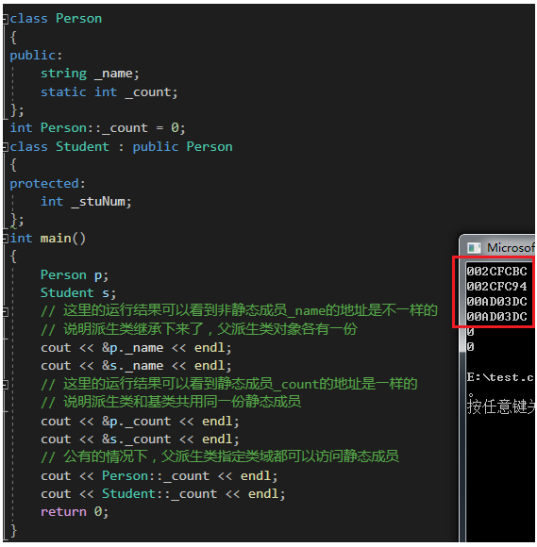Click the 'cout << &p._count << endl;' line

tap(140, 422)
